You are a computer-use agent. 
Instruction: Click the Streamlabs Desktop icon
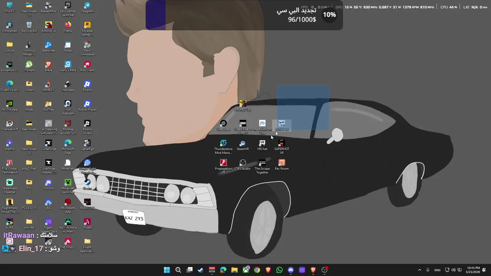[x=10, y=186]
